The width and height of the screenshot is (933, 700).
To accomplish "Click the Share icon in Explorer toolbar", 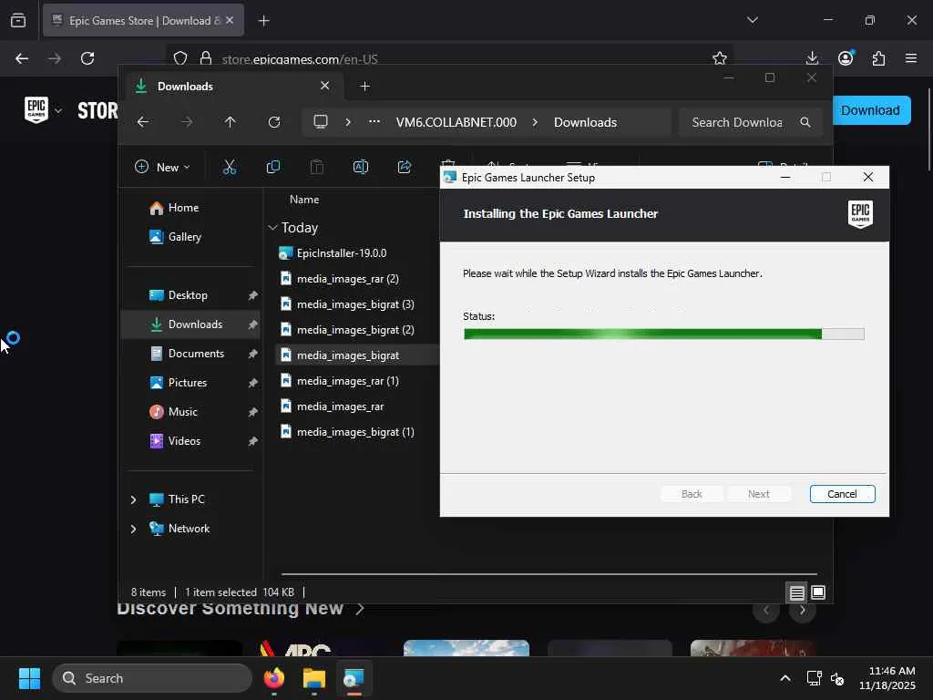I will click(x=405, y=168).
